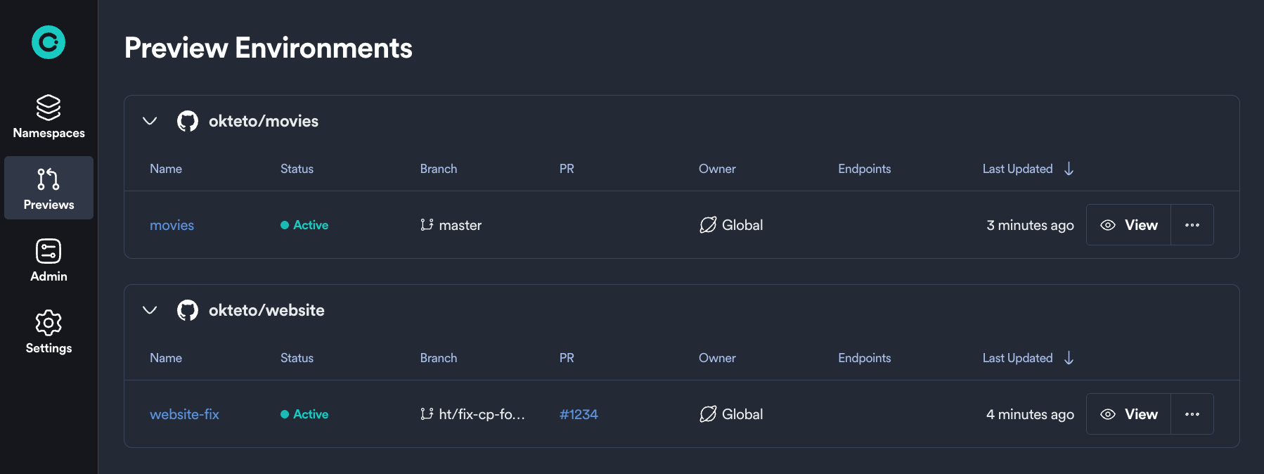Click the Admin sliders icon in the sidebar
1264x474 pixels.
click(48, 250)
